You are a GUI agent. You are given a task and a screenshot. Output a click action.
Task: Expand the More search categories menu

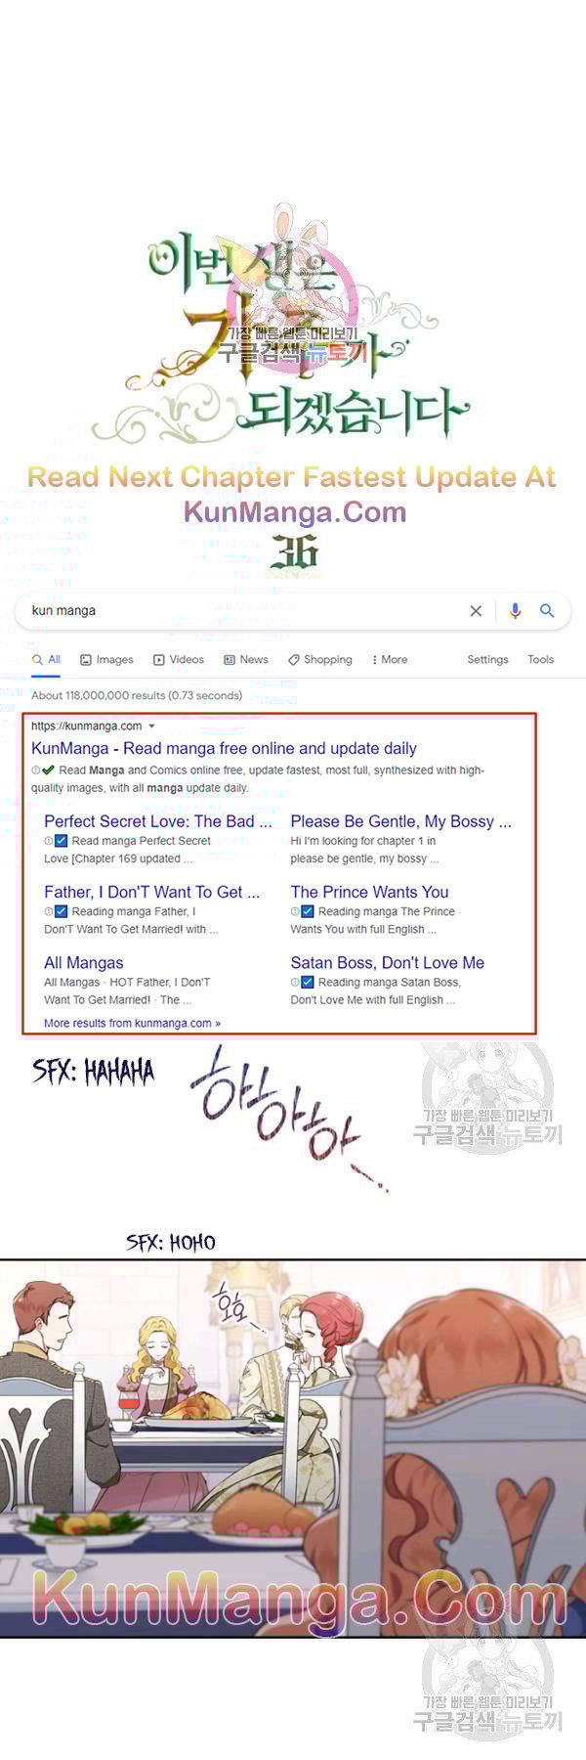[391, 660]
